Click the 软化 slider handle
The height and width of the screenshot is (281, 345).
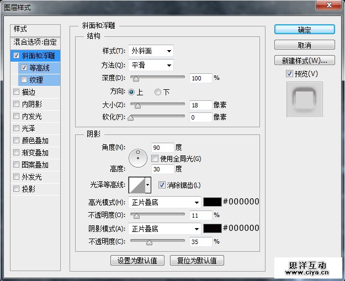(x=130, y=117)
